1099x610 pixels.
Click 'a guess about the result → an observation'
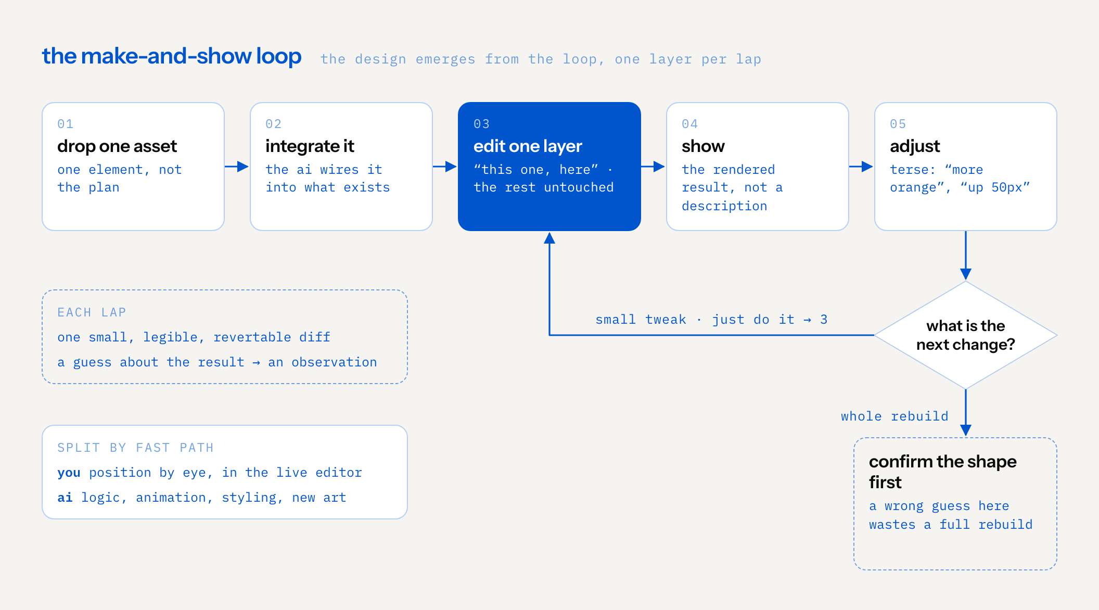(x=217, y=362)
